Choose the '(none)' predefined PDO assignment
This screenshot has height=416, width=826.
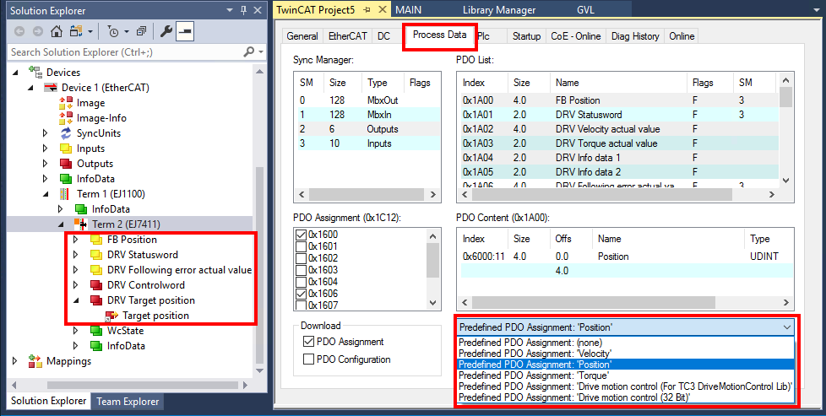tap(625, 343)
